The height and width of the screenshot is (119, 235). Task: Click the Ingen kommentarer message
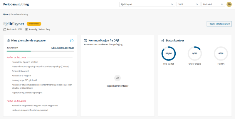click(x=117, y=86)
